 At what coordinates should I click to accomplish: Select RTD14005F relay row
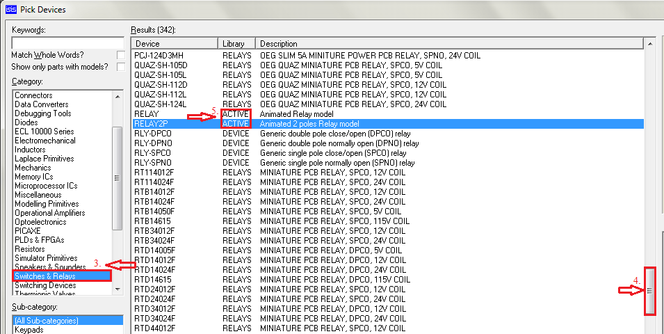coord(387,250)
